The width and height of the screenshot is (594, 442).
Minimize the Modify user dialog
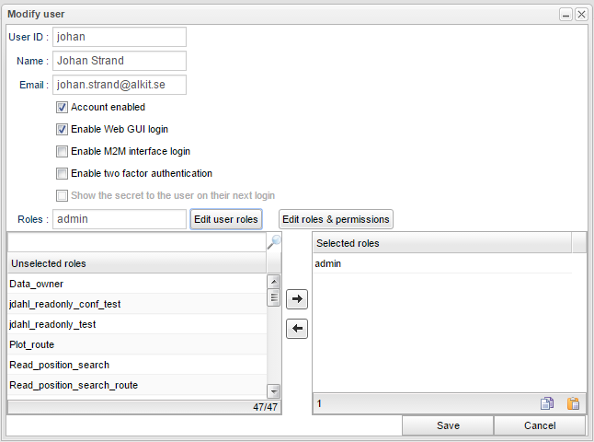coord(566,15)
